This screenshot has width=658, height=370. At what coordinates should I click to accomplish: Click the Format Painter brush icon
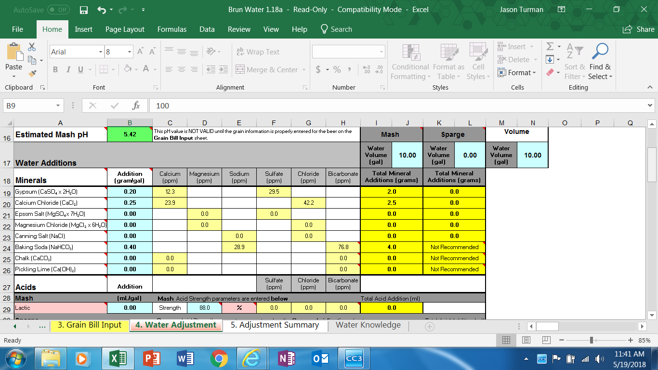click(x=32, y=74)
